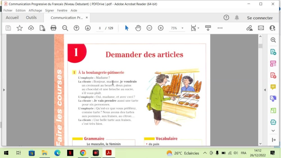Open the Create PDF tool in right pane
Screen dimensions: 281x158
273,75
